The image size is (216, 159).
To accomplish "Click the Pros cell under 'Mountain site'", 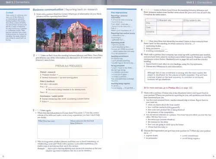I will [170, 24].
